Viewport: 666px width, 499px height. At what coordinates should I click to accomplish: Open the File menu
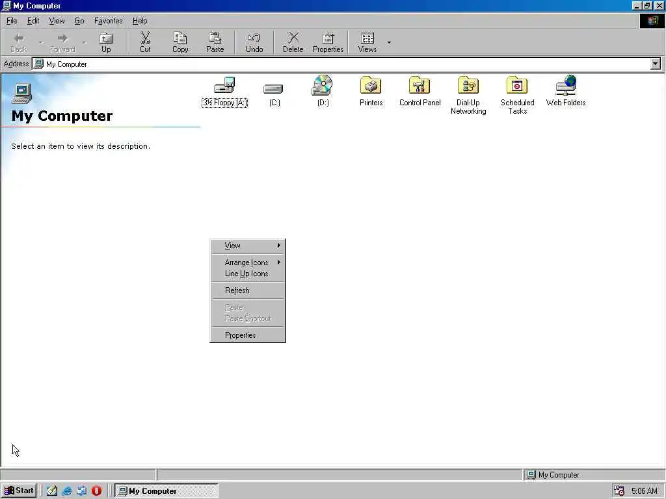tap(12, 21)
